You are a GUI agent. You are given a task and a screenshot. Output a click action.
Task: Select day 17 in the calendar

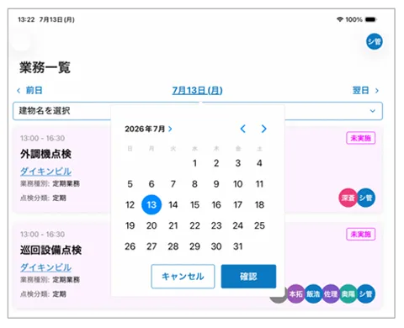click(x=238, y=204)
